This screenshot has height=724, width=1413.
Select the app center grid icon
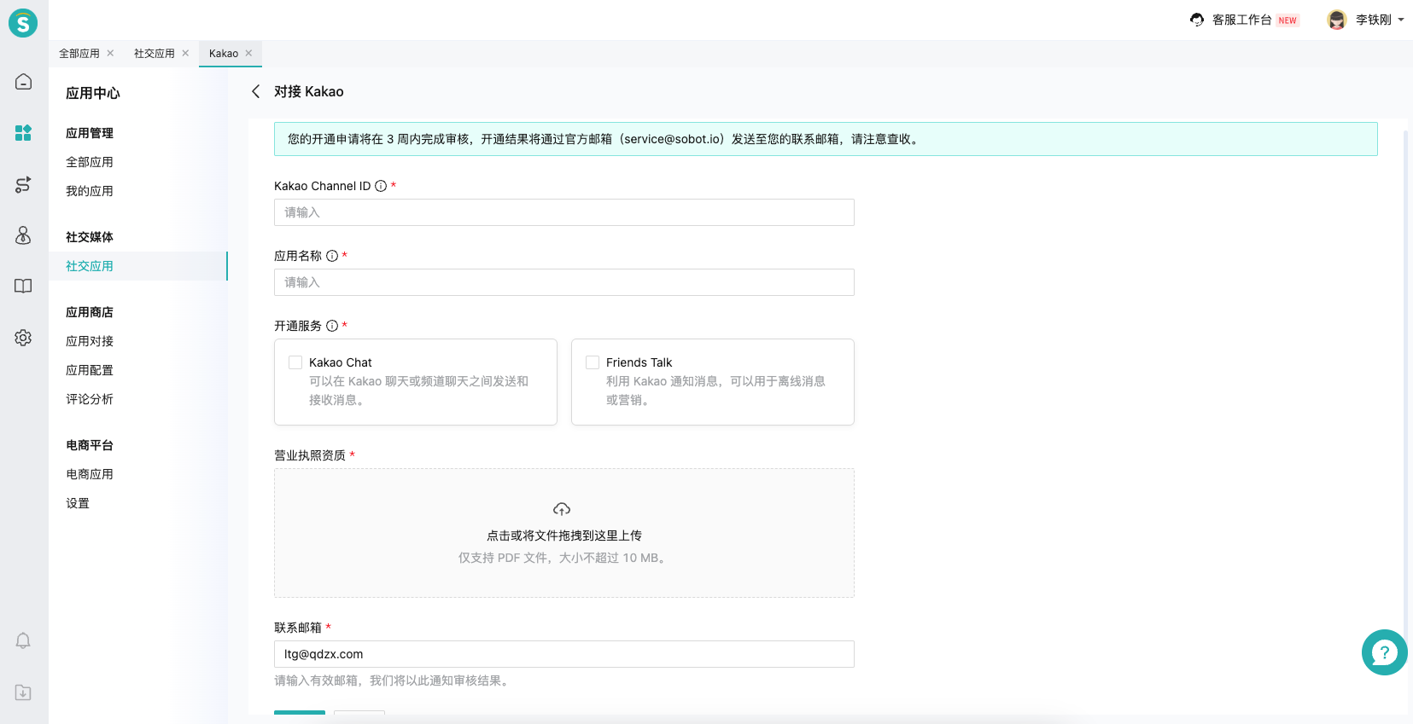click(23, 133)
